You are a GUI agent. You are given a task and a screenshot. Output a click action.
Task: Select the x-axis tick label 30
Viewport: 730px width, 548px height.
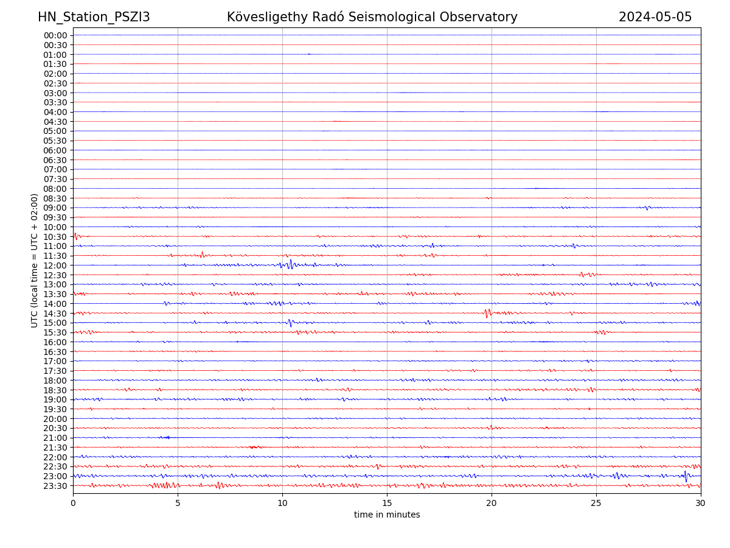701,504
